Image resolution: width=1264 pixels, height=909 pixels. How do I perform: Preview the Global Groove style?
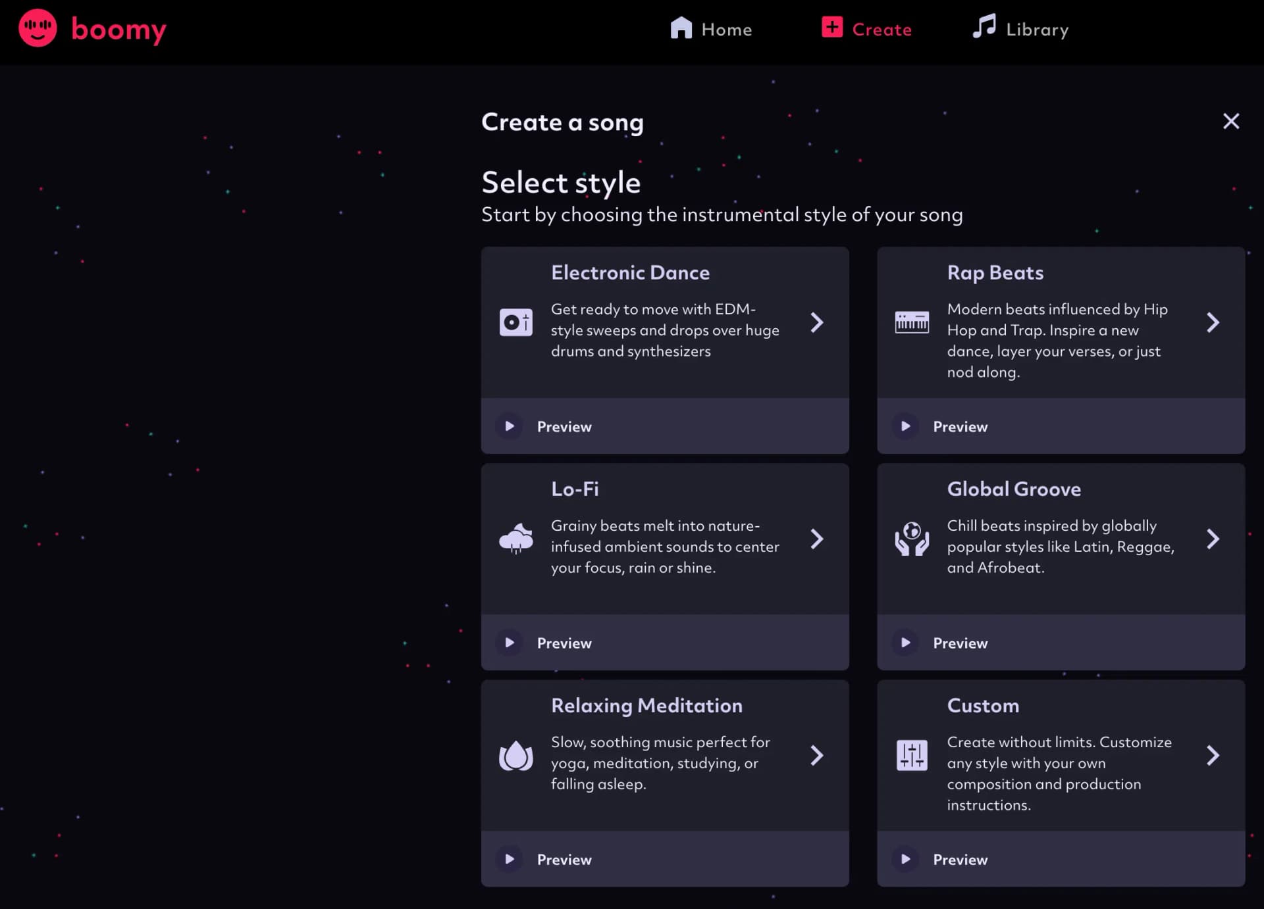click(x=960, y=643)
